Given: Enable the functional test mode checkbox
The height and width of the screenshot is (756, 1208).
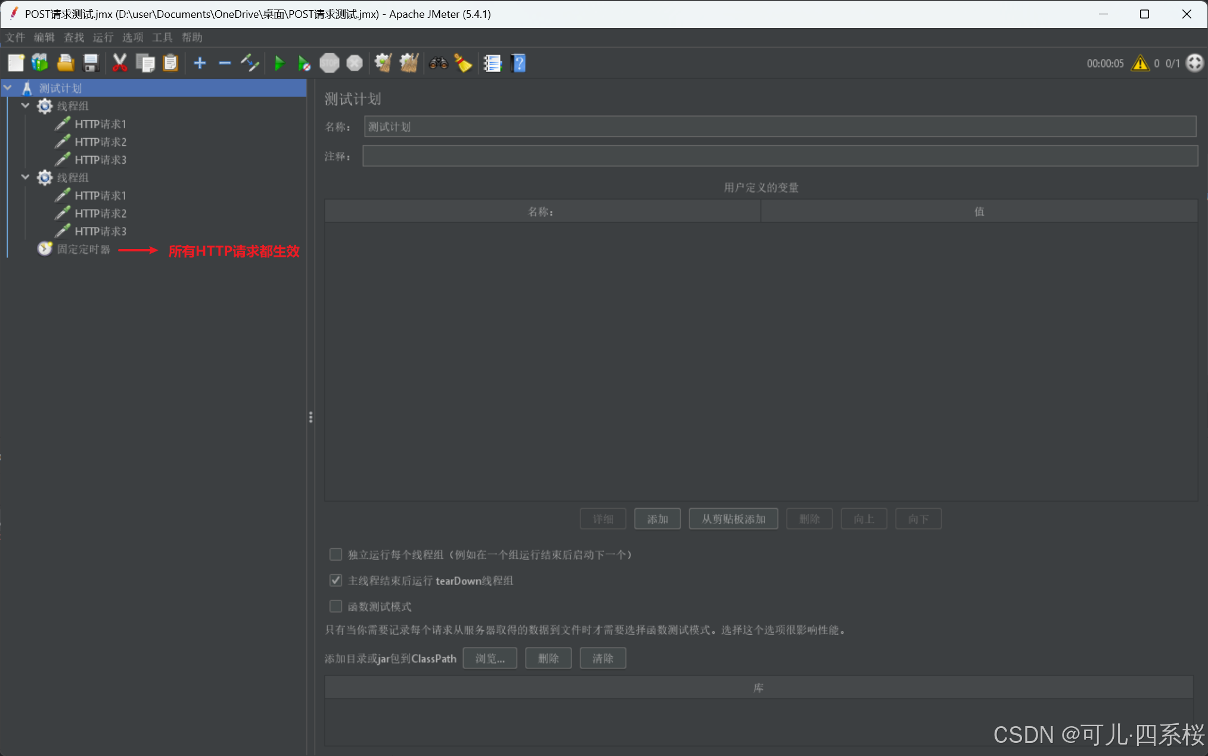Looking at the screenshot, I should point(336,606).
